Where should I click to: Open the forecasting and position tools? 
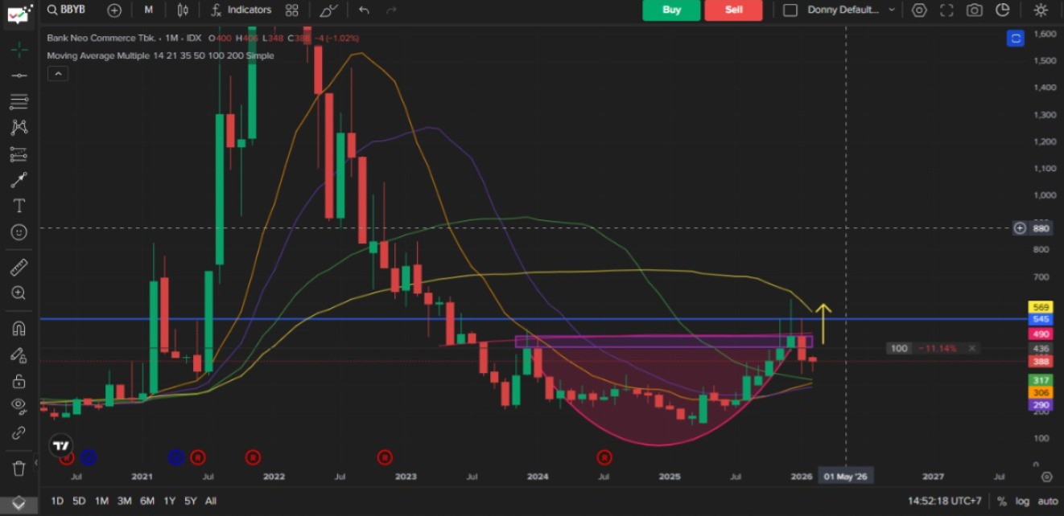click(x=19, y=154)
